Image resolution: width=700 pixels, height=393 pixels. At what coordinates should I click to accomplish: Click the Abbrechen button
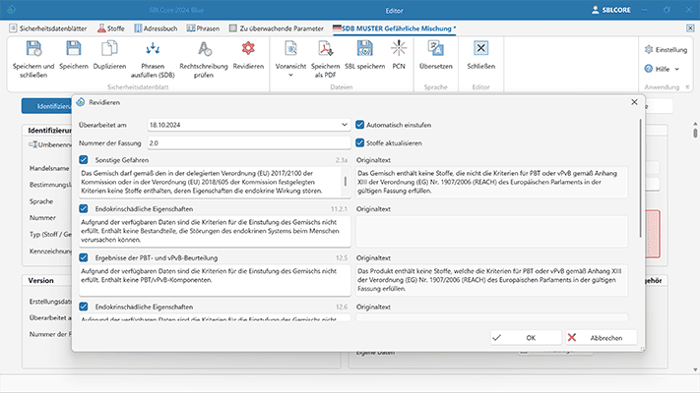pos(599,337)
